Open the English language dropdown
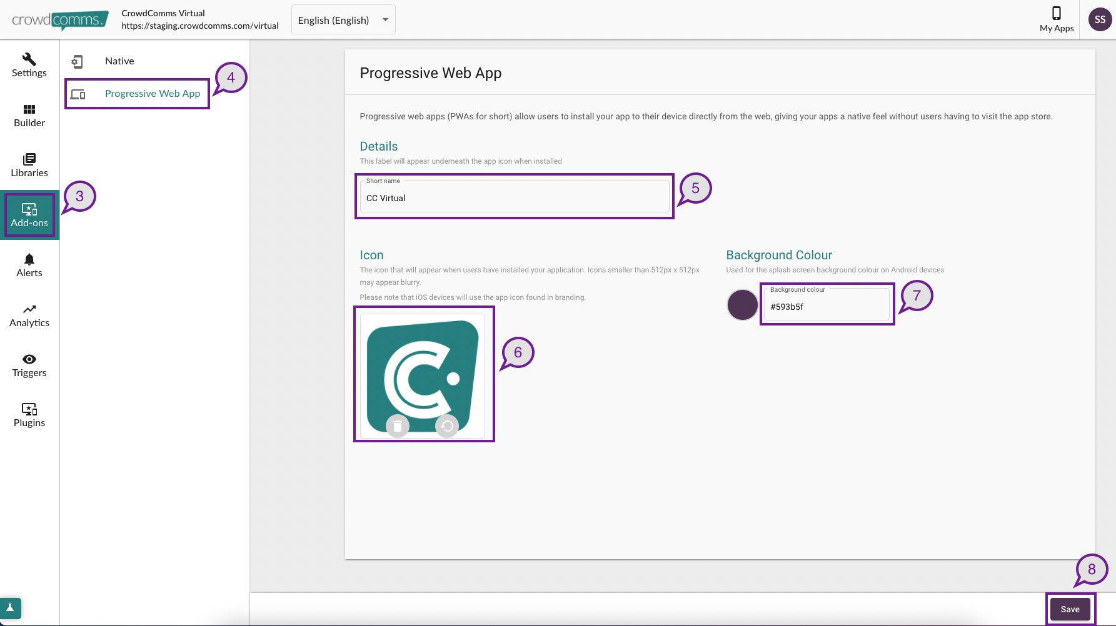The width and height of the screenshot is (1116, 626). point(343,20)
